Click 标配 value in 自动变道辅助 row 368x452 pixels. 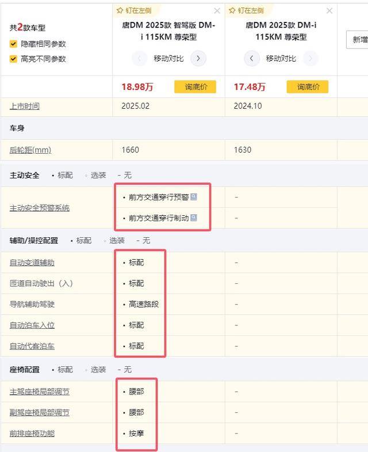[136, 263]
